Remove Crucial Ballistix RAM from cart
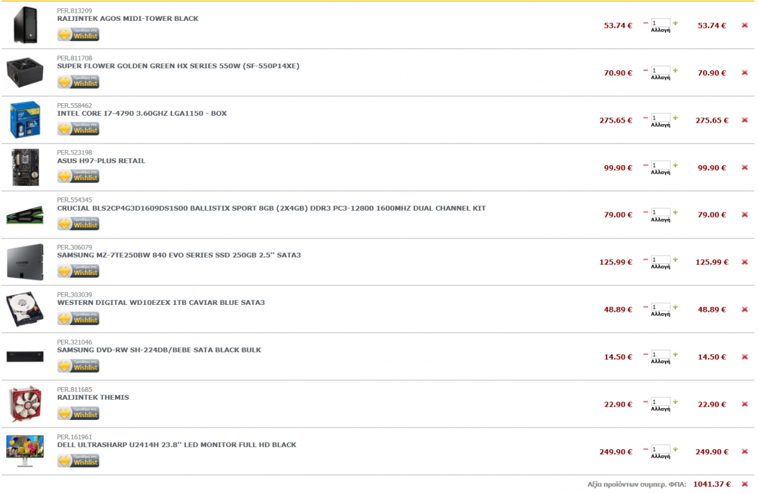The width and height of the screenshot is (759, 494). pyautogui.click(x=744, y=214)
